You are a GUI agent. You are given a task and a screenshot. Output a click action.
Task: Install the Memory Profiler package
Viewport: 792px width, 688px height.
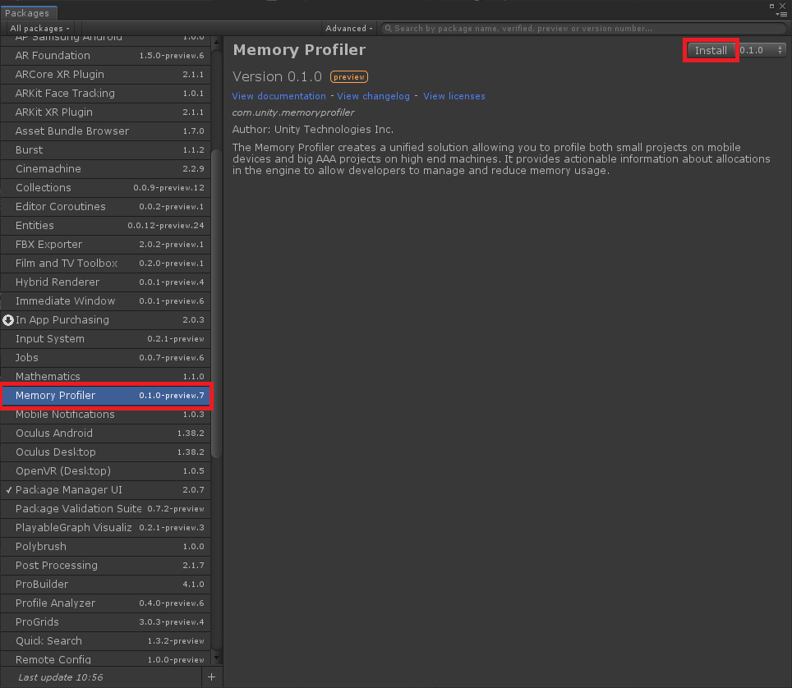point(711,50)
